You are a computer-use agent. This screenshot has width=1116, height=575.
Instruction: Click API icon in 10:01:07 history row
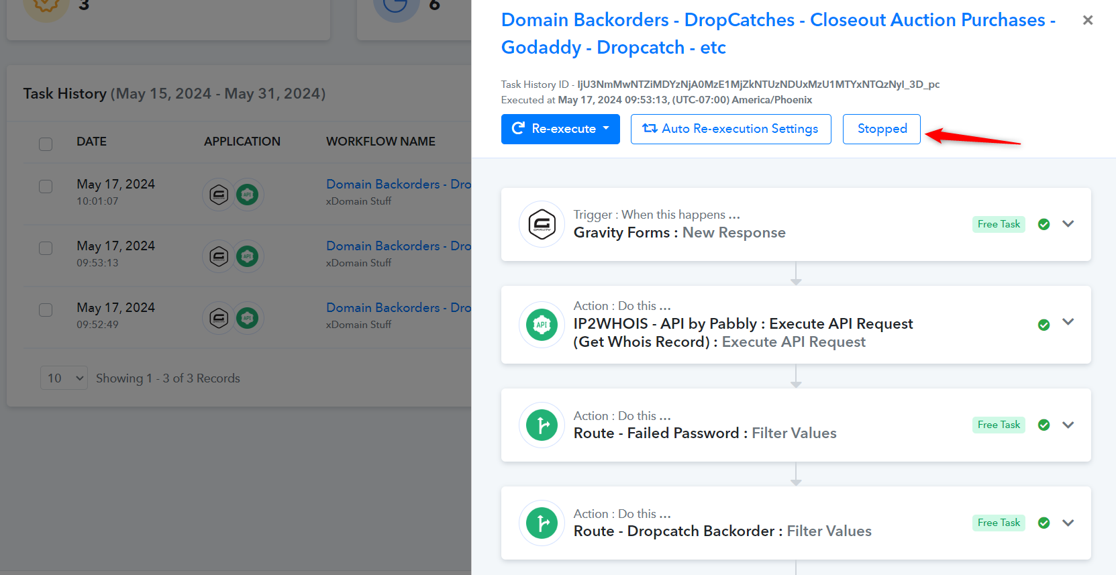tap(248, 195)
